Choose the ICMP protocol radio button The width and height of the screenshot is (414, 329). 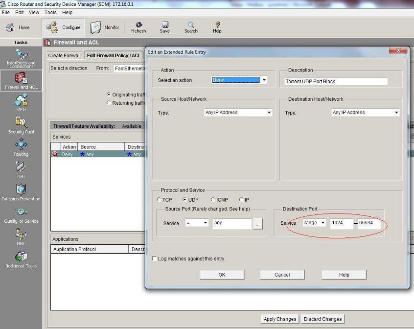pos(213,200)
